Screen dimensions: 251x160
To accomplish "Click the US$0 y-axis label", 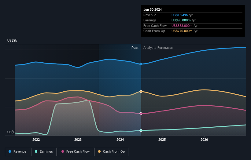I will pos(11,132).
